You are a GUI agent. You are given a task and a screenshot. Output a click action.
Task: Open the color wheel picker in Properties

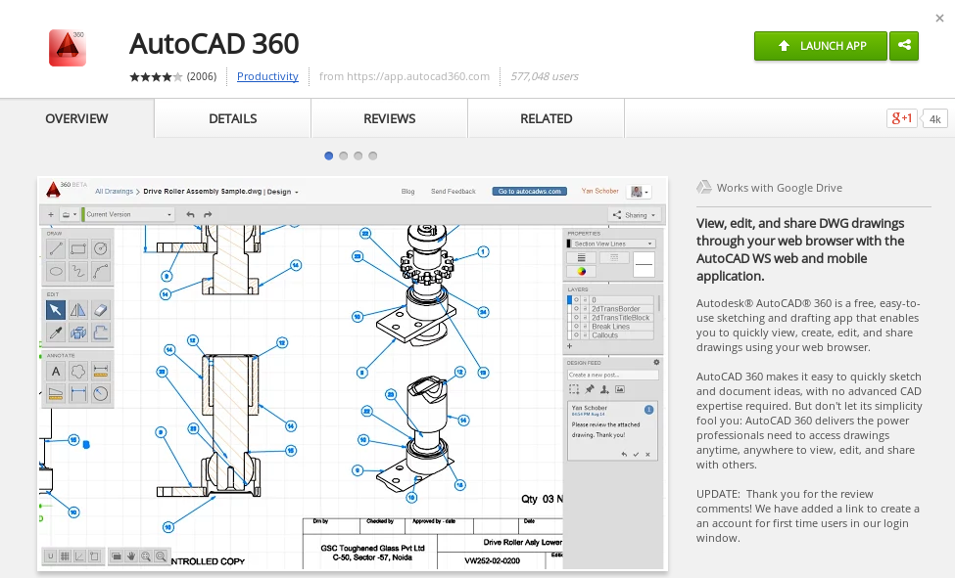tap(581, 271)
